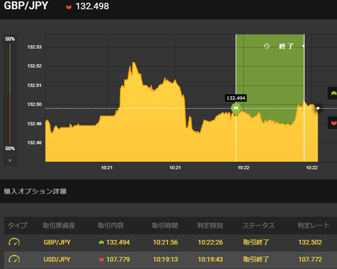Click trade time 10:19:13
Image resolution: width=337 pixels, height=269 pixels.
click(166, 259)
